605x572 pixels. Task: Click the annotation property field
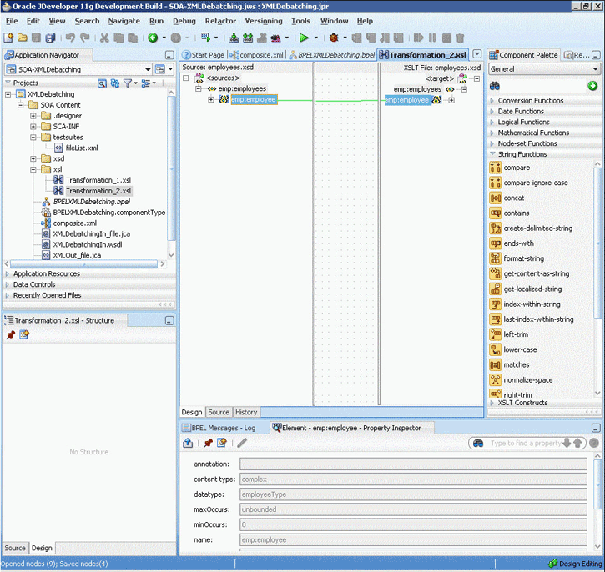[413, 464]
